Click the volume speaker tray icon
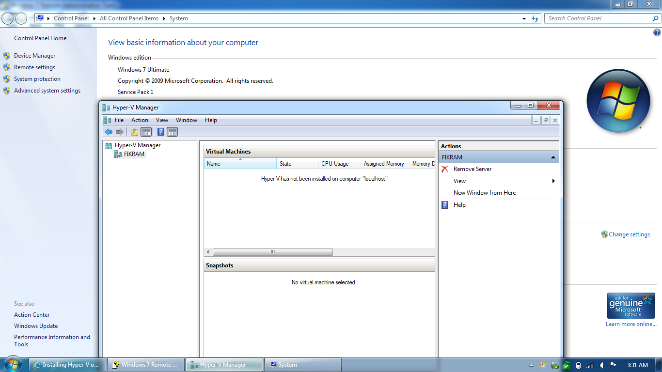The height and width of the screenshot is (372, 662). (x=601, y=365)
